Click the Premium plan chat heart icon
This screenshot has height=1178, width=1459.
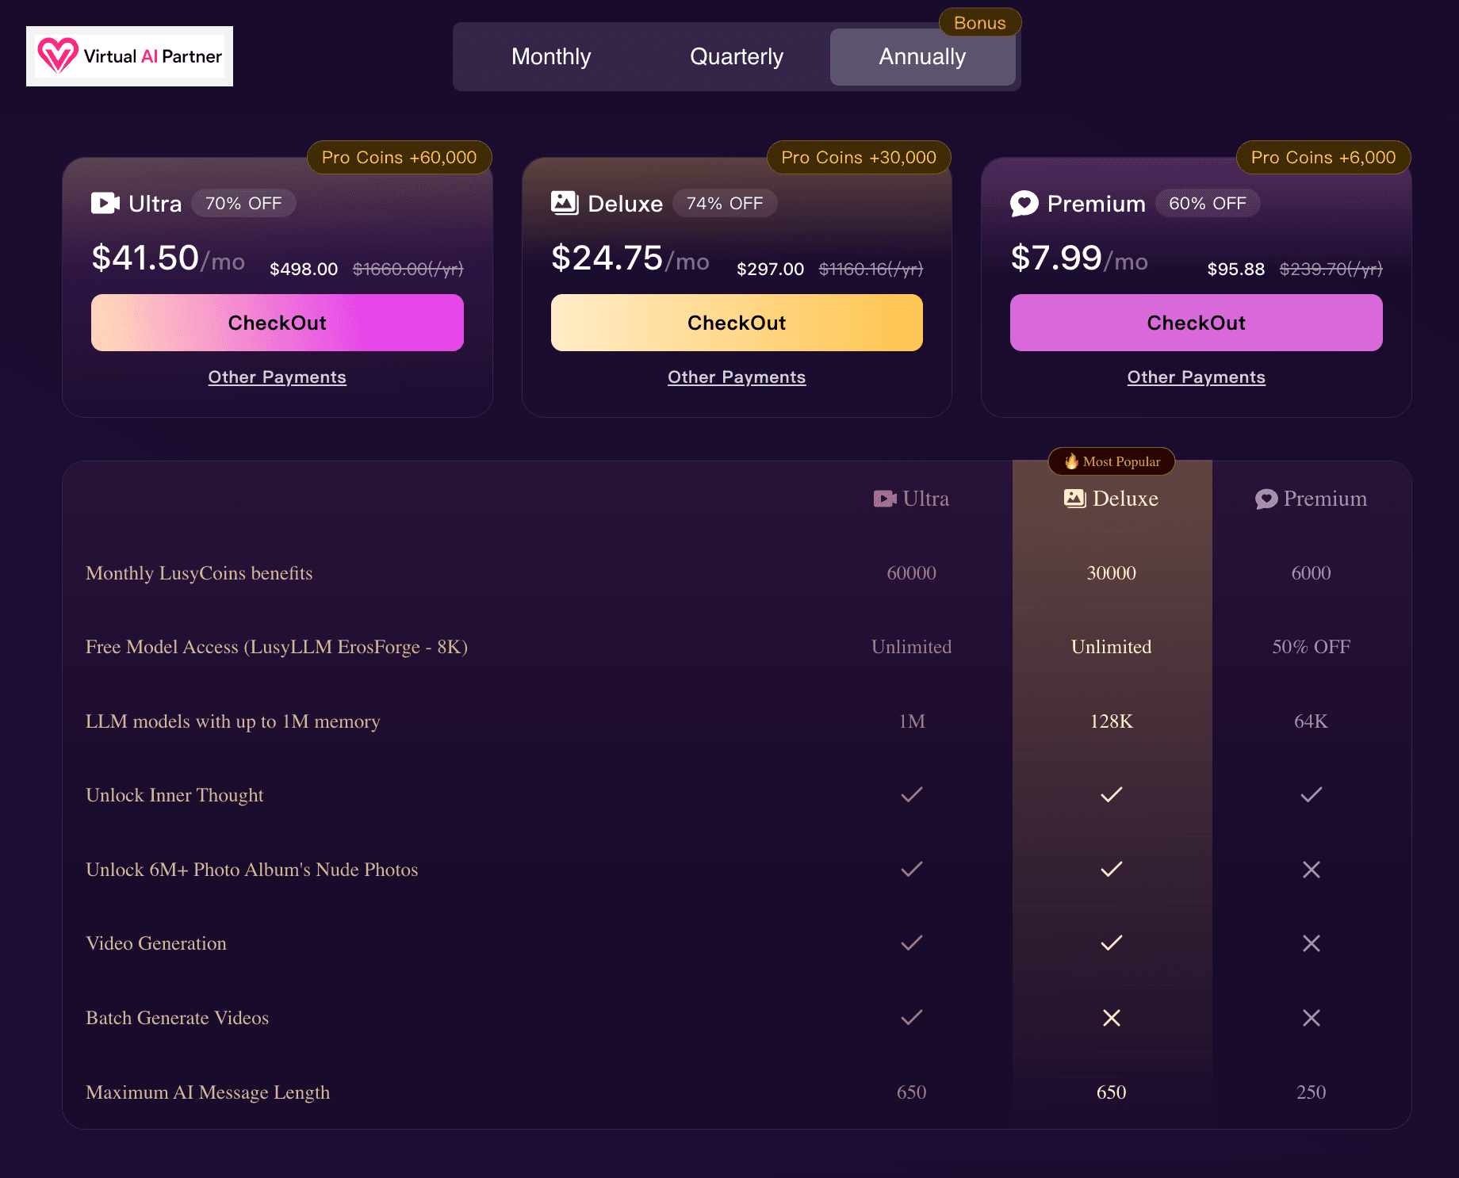1024,204
